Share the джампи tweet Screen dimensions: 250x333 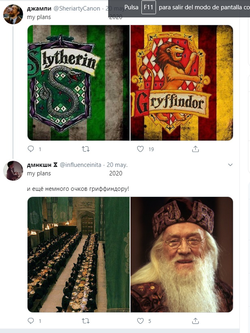pyautogui.click(x=195, y=149)
